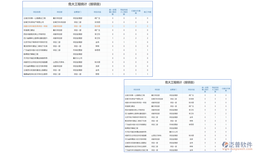Click 李若若 supervisor cell in the upper table
The image size is (255, 153).
coord(97,50)
